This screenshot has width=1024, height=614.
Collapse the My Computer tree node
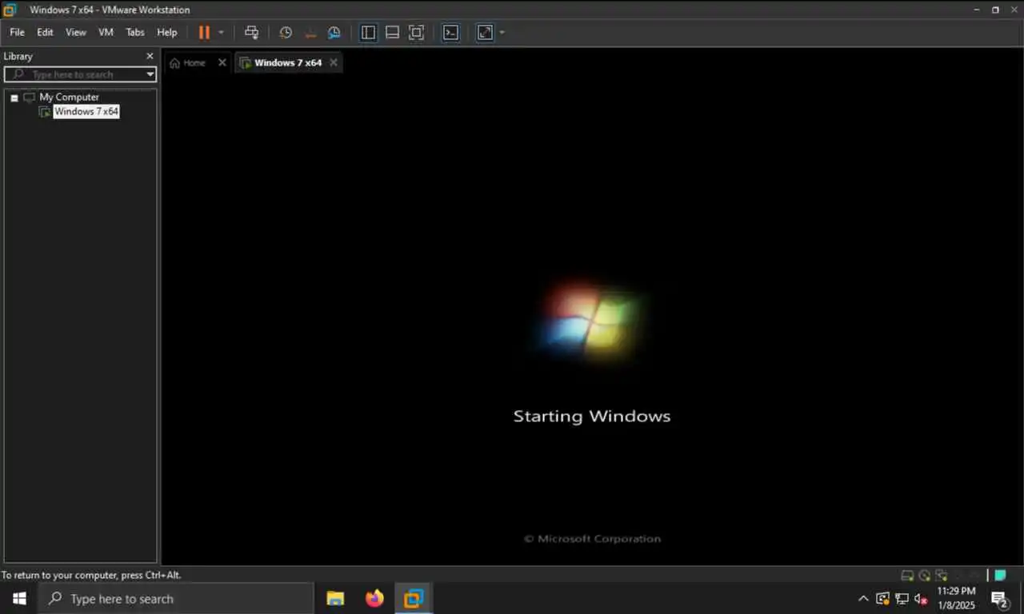click(14, 98)
